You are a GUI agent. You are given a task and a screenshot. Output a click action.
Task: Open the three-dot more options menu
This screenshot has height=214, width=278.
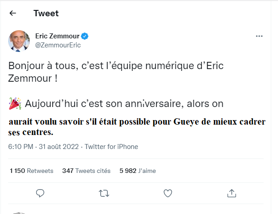point(259,36)
